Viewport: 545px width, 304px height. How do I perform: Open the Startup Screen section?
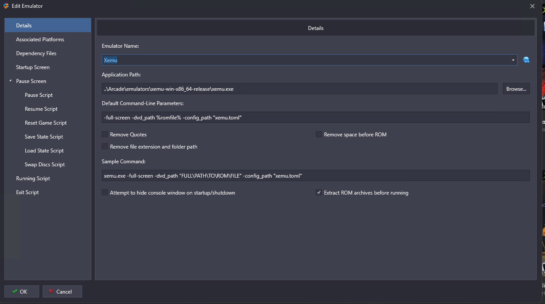click(48, 67)
